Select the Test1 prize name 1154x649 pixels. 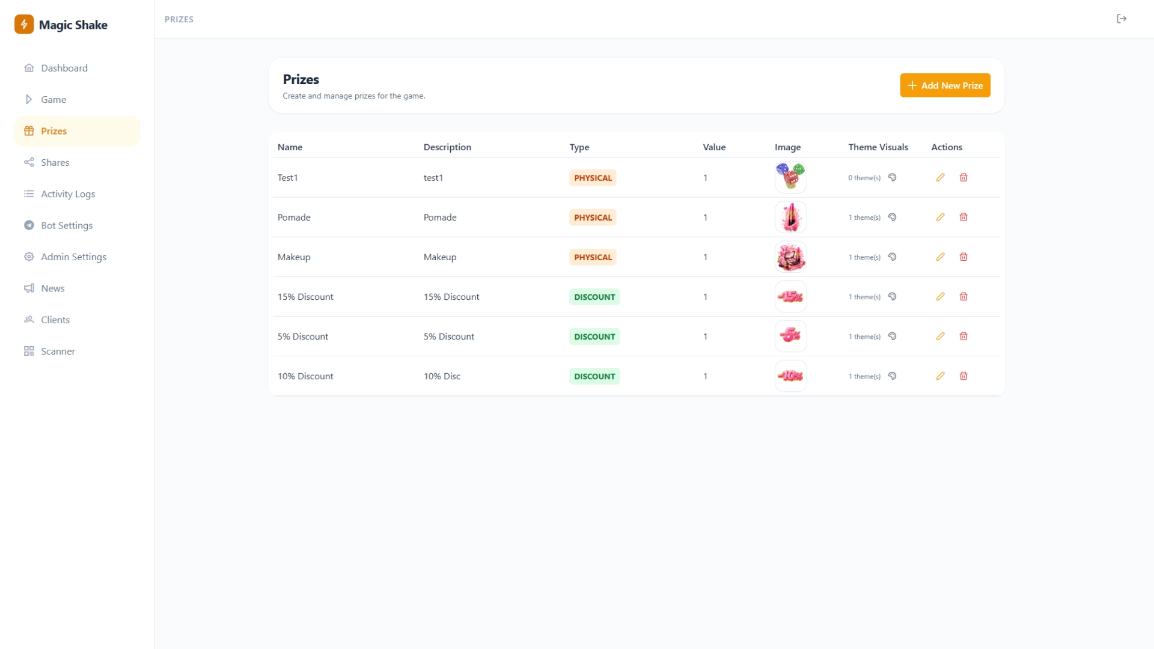(288, 178)
